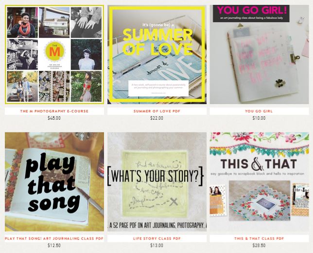View the This & That product image
The height and width of the screenshot is (253, 313).
click(260, 181)
